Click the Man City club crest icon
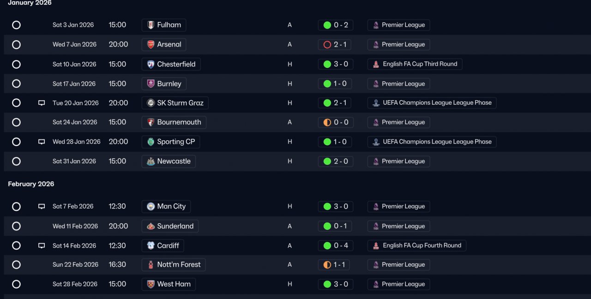 click(x=151, y=207)
